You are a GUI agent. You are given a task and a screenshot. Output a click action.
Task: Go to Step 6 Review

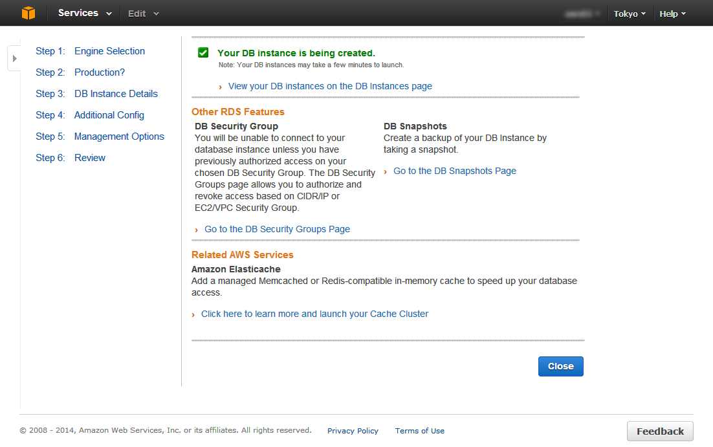pos(71,158)
